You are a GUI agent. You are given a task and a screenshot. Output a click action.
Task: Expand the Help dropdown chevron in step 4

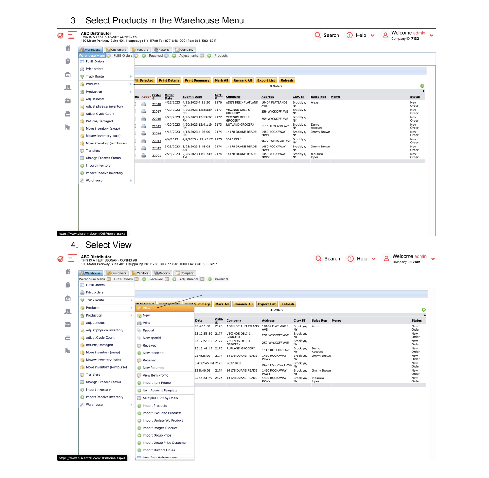[373, 259]
